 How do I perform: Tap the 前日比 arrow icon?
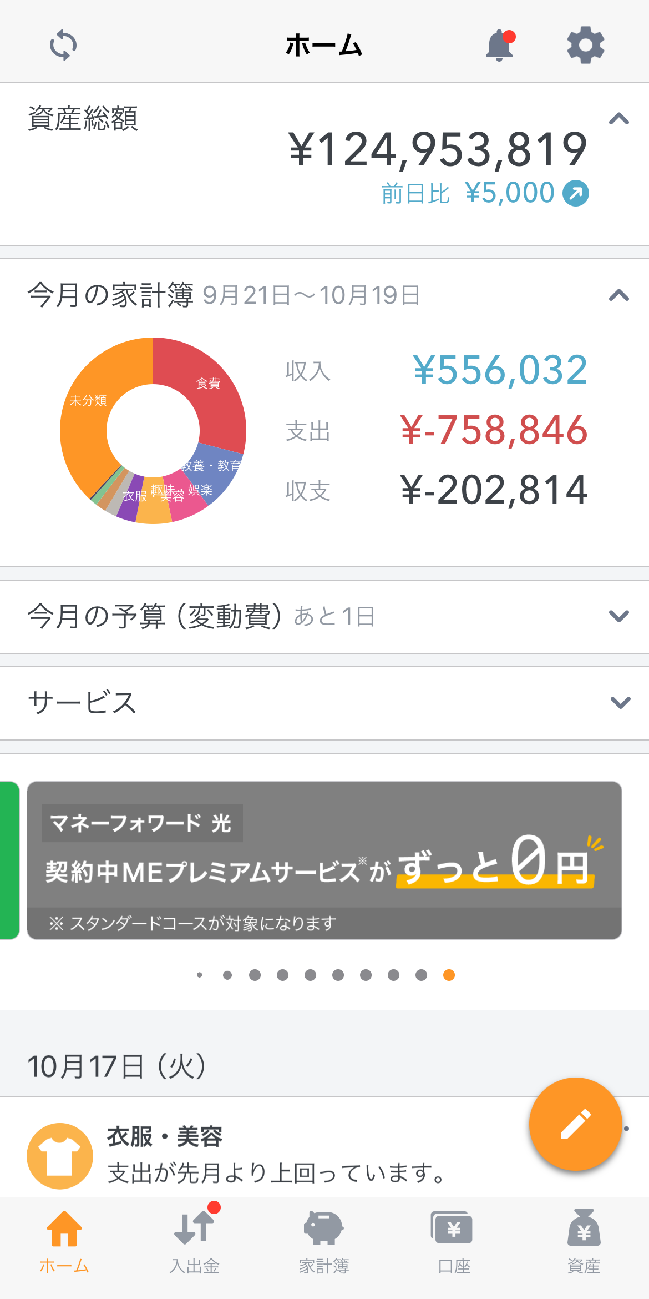576,193
